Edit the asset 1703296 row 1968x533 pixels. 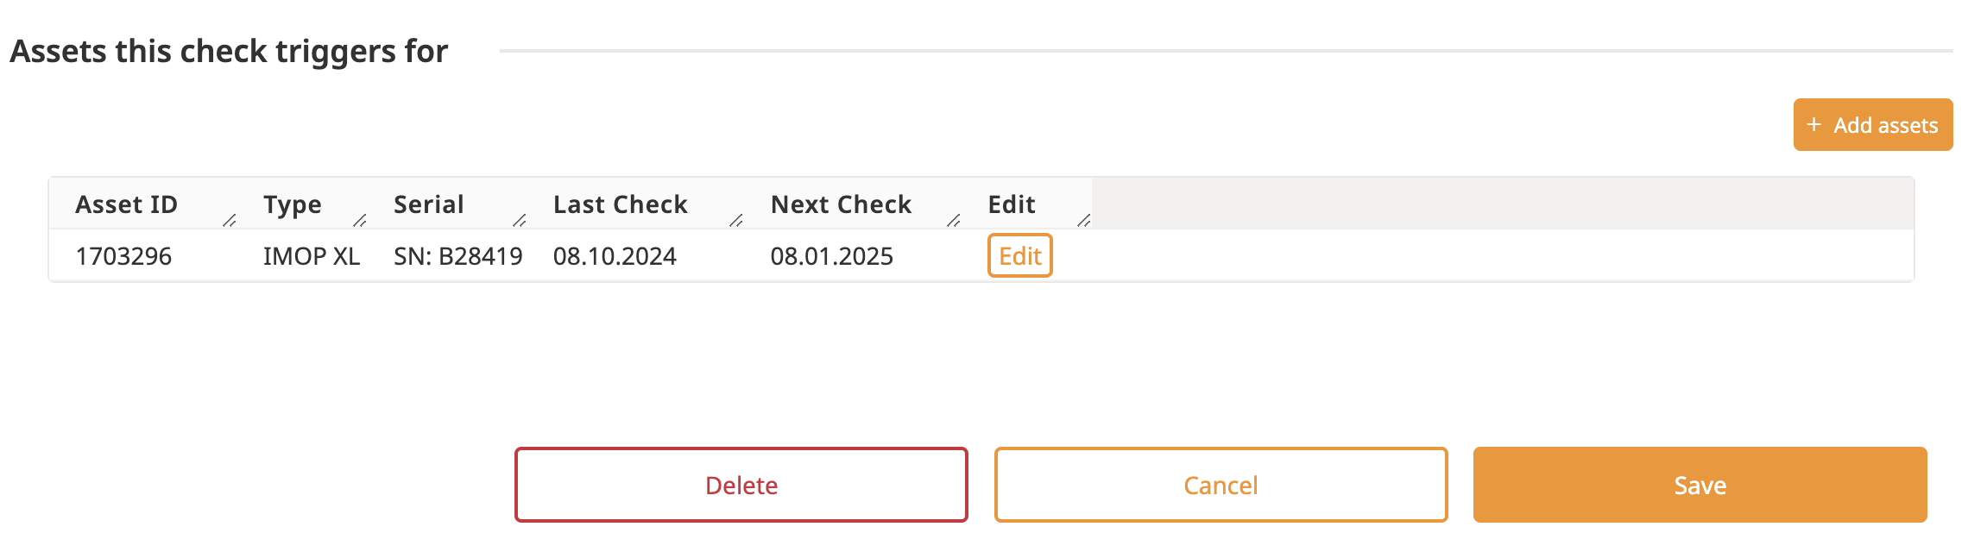[x=1019, y=256]
